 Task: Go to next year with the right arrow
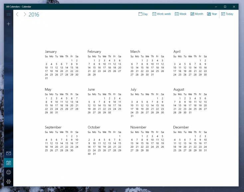click(x=25, y=14)
